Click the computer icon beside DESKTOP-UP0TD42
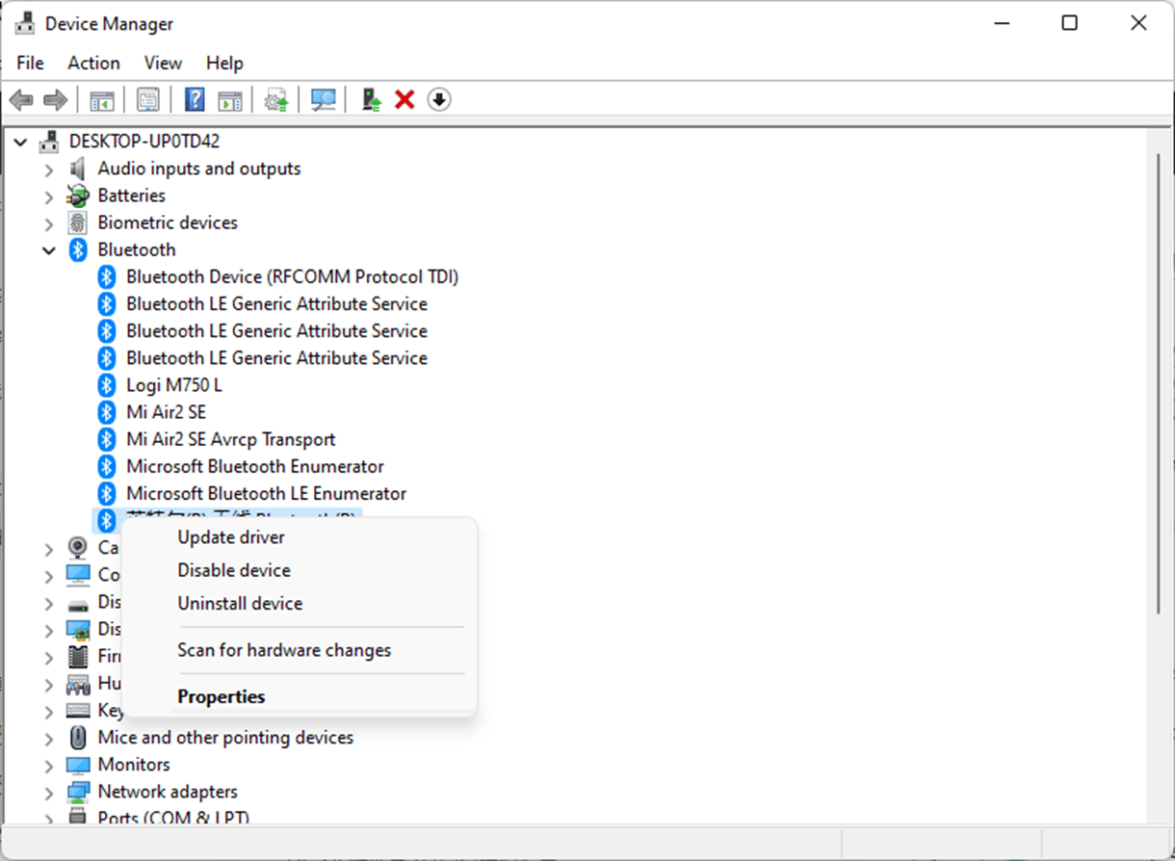 [x=49, y=142]
